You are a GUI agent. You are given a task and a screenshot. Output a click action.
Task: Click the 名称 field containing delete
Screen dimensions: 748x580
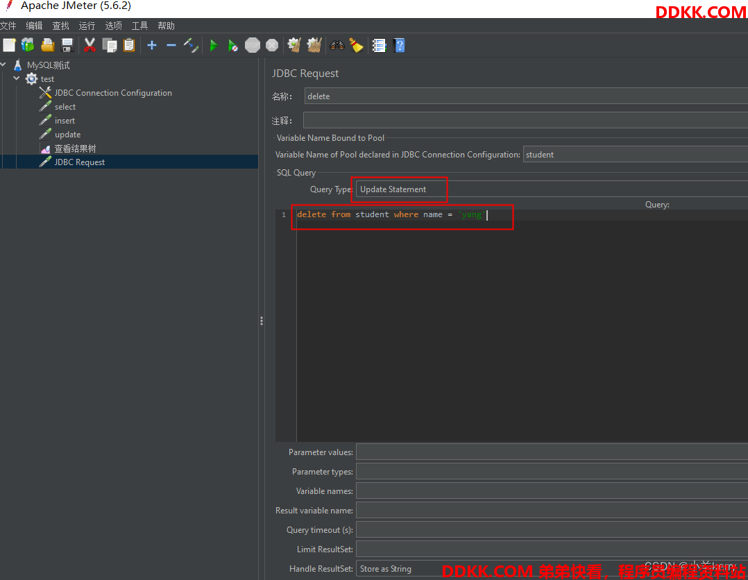click(x=526, y=96)
